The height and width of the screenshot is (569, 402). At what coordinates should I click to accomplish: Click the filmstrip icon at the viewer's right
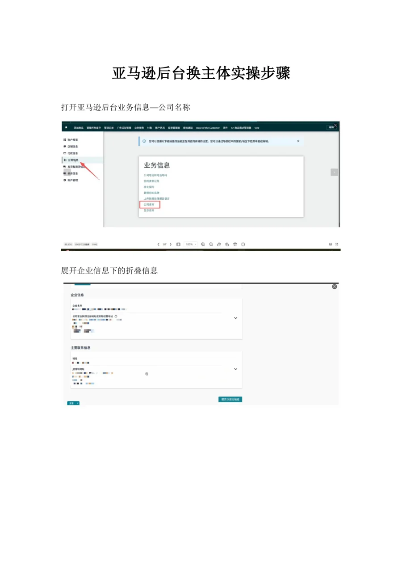tap(331, 244)
